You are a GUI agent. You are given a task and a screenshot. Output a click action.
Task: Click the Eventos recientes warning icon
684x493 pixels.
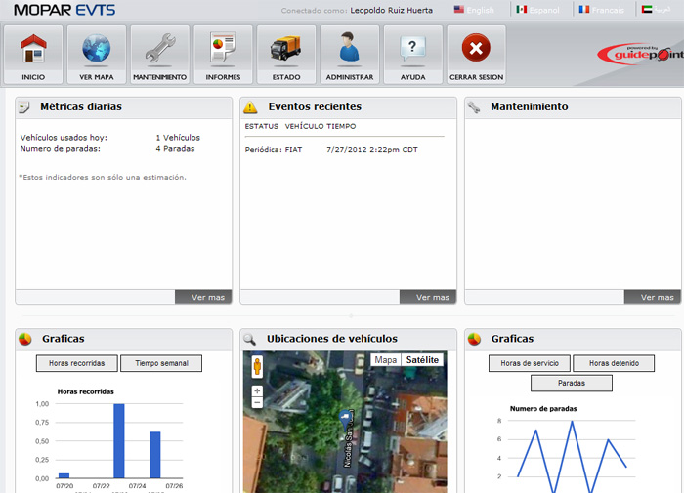click(x=250, y=107)
